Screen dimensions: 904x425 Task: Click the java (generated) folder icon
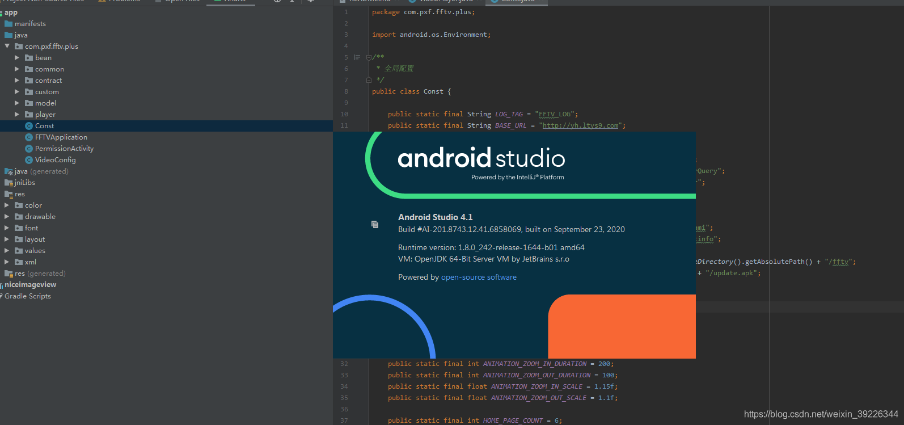pyautogui.click(x=9, y=171)
